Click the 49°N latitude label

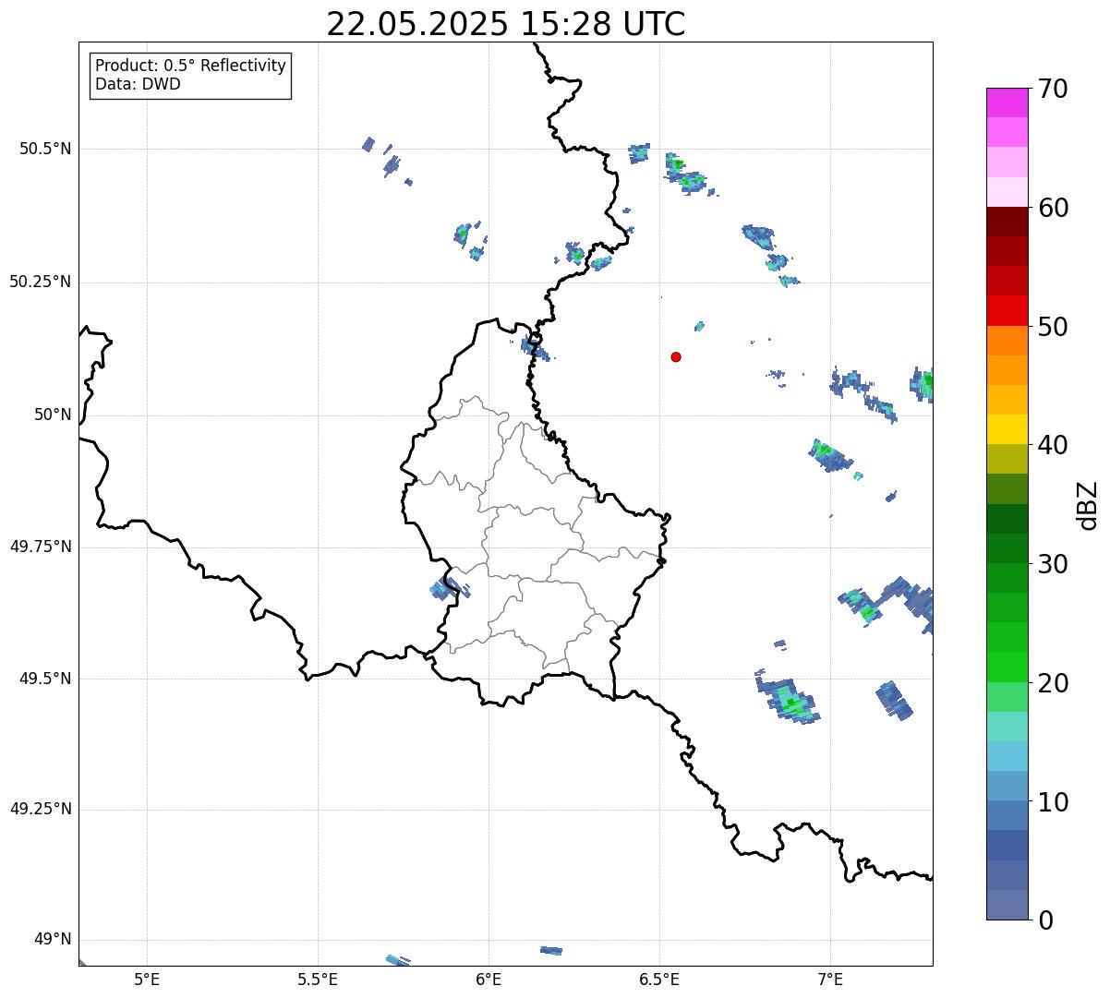pyautogui.click(x=53, y=940)
